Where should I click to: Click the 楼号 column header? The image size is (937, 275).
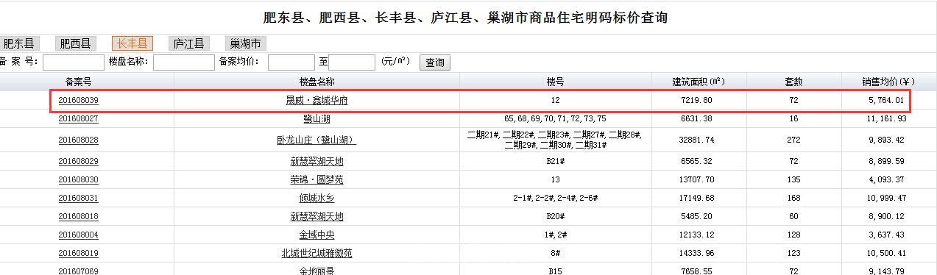click(555, 82)
